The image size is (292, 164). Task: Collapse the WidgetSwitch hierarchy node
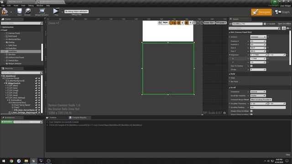pos(5,83)
